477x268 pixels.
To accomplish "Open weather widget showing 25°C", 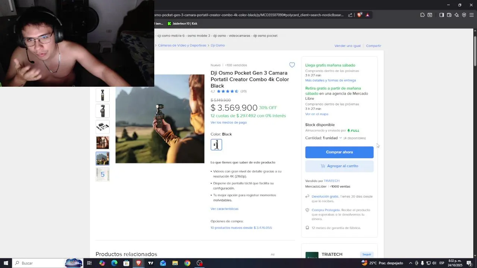I will coord(382,263).
